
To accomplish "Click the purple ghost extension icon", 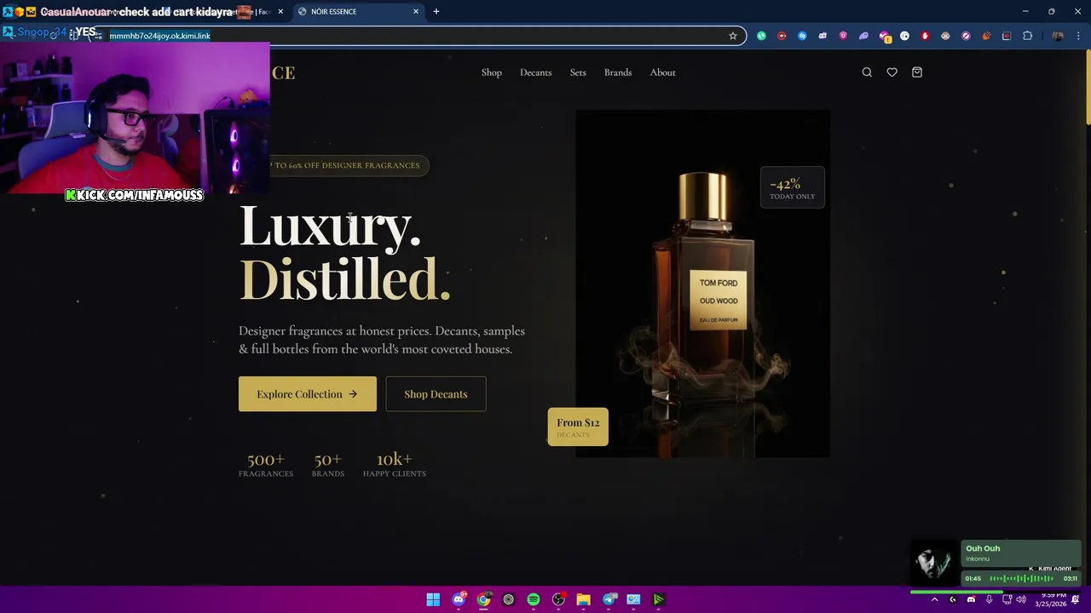I will [x=863, y=36].
